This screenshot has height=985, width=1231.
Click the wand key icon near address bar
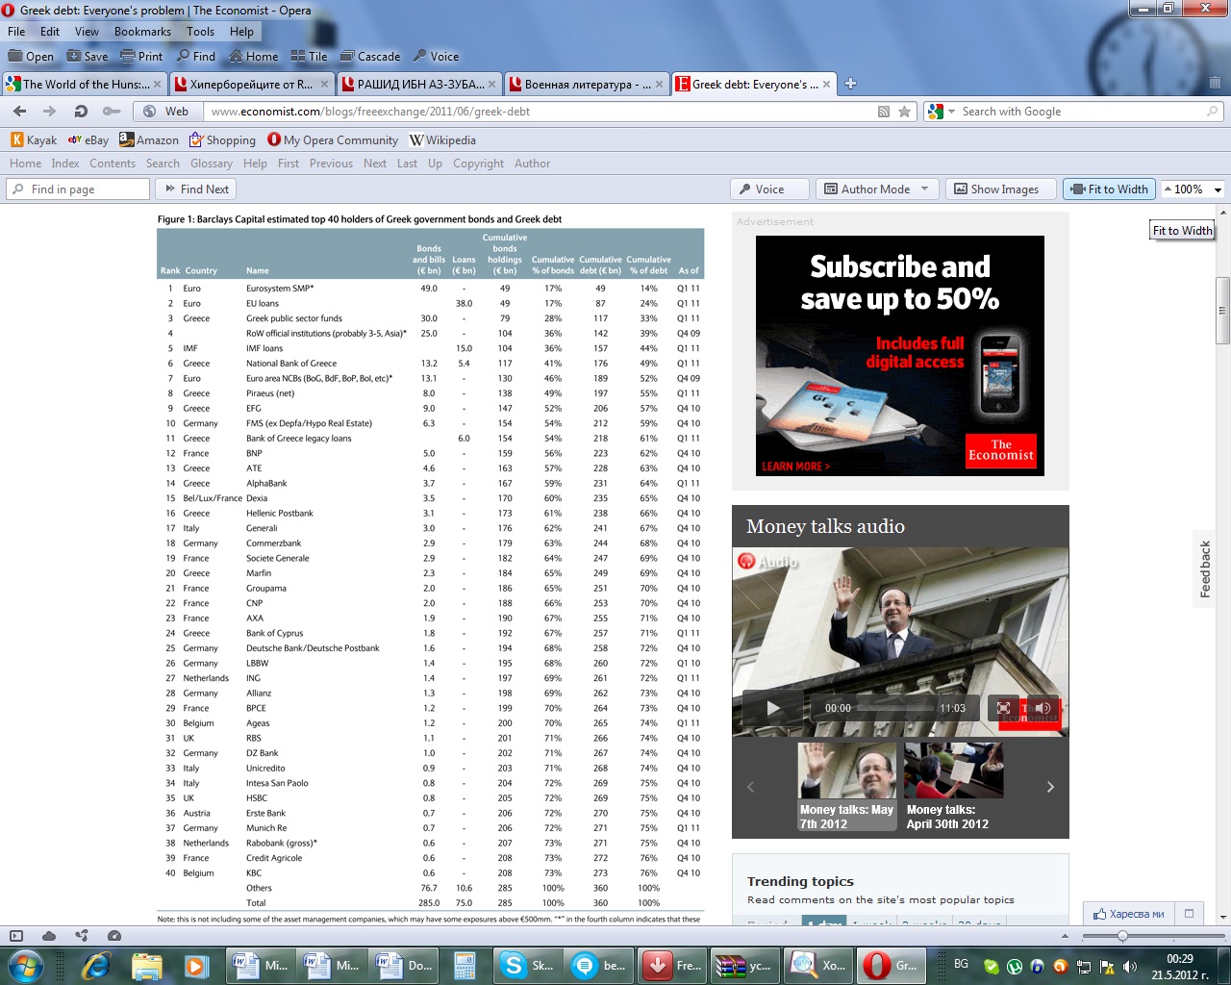click(112, 112)
